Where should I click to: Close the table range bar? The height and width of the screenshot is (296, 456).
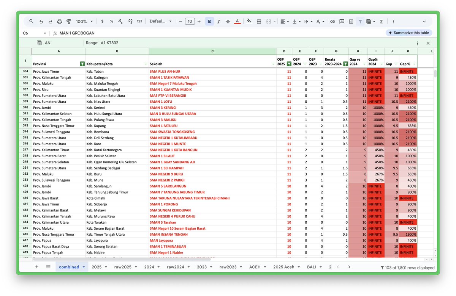[x=428, y=43]
